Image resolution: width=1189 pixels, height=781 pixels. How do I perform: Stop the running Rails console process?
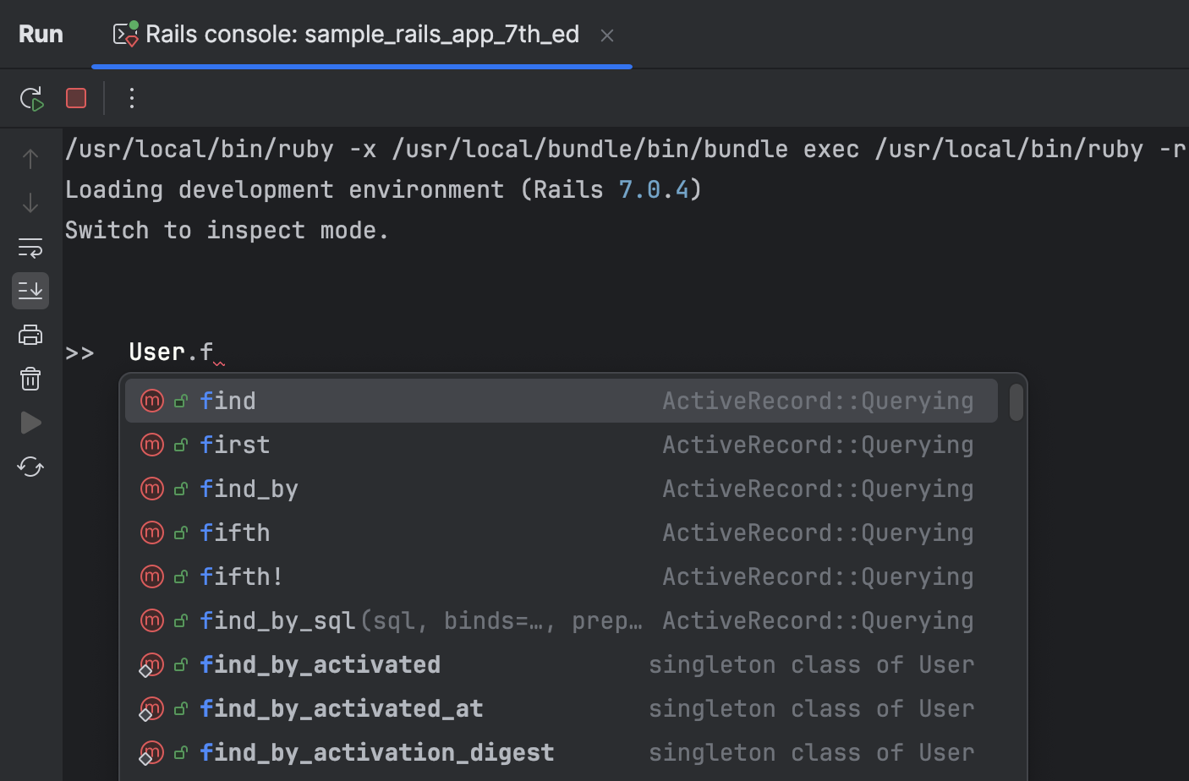coord(76,99)
